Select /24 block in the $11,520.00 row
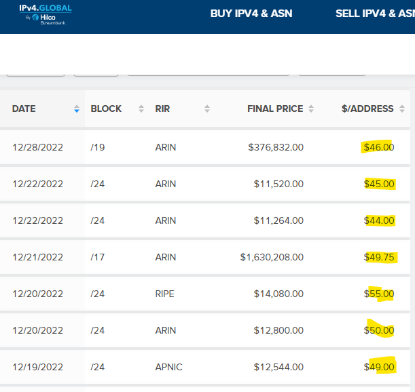415x392 pixels. click(x=98, y=184)
